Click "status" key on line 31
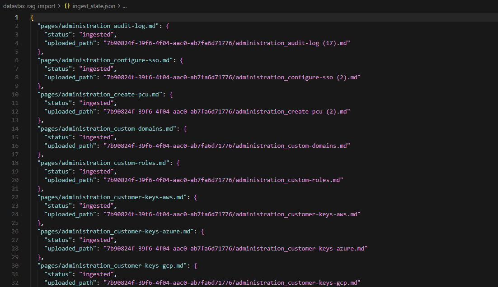498x287 pixels. 58,274
